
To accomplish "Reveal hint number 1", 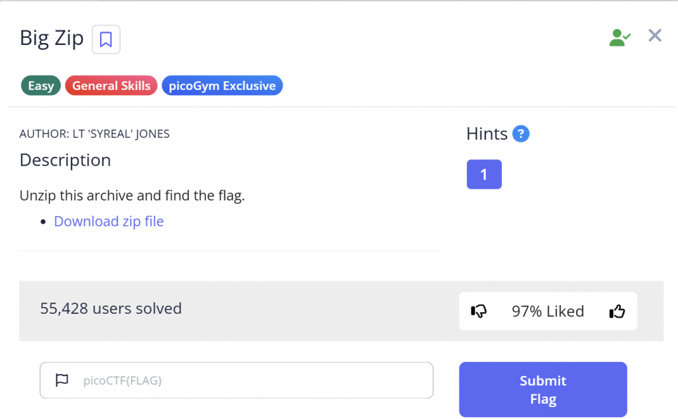I will point(484,174).
